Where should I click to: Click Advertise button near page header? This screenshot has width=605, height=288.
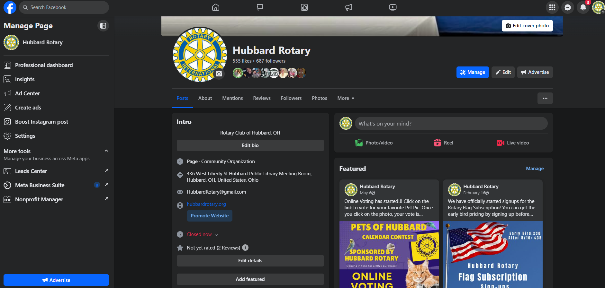535,72
